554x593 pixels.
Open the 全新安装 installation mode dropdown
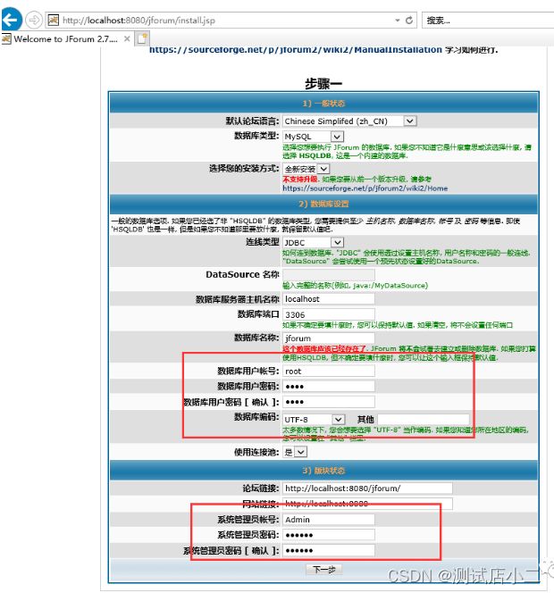306,169
